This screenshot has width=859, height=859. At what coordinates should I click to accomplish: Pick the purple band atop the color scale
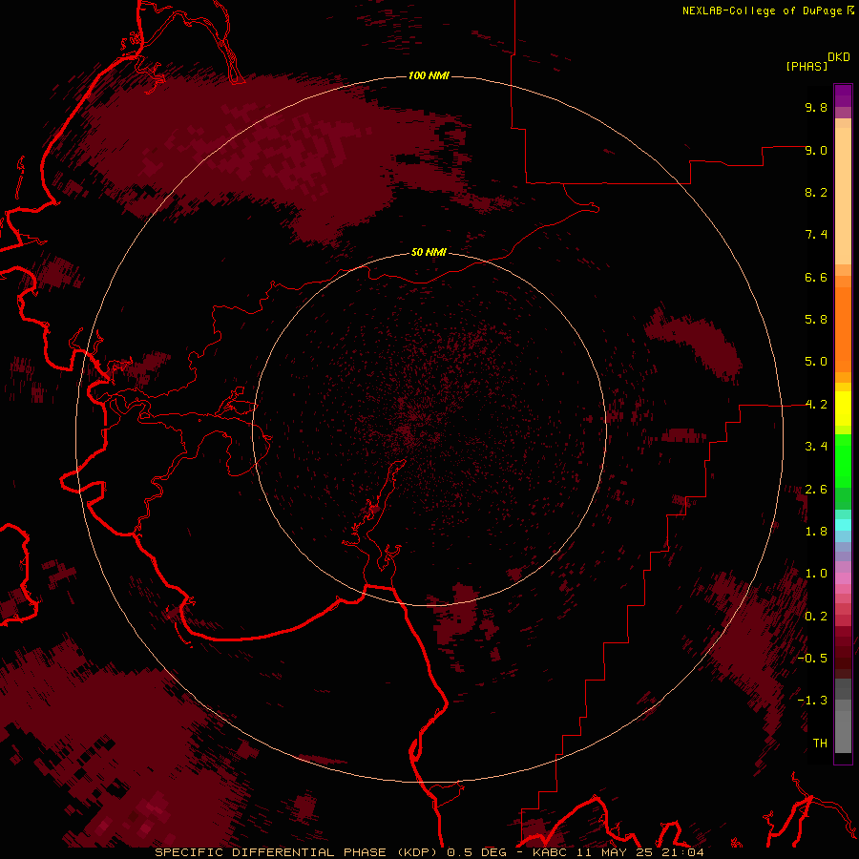click(x=843, y=95)
